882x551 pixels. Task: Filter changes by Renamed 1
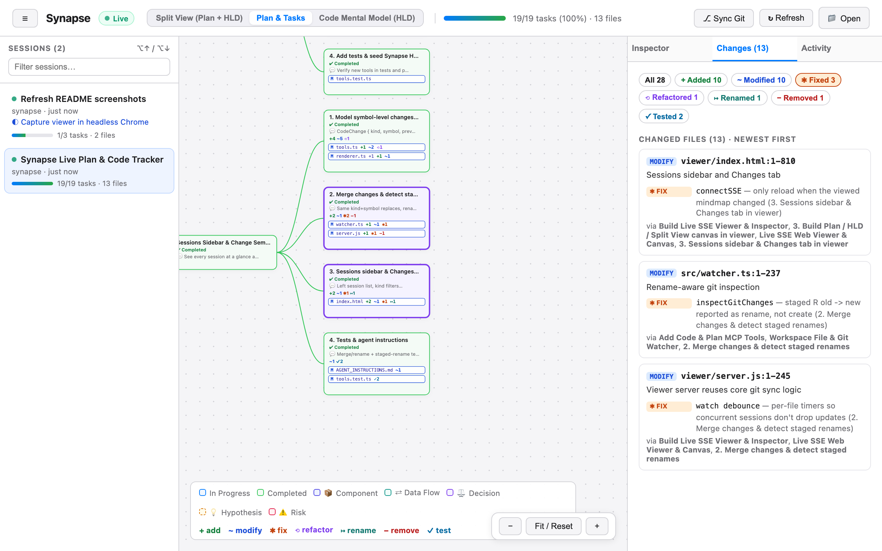[737, 98]
